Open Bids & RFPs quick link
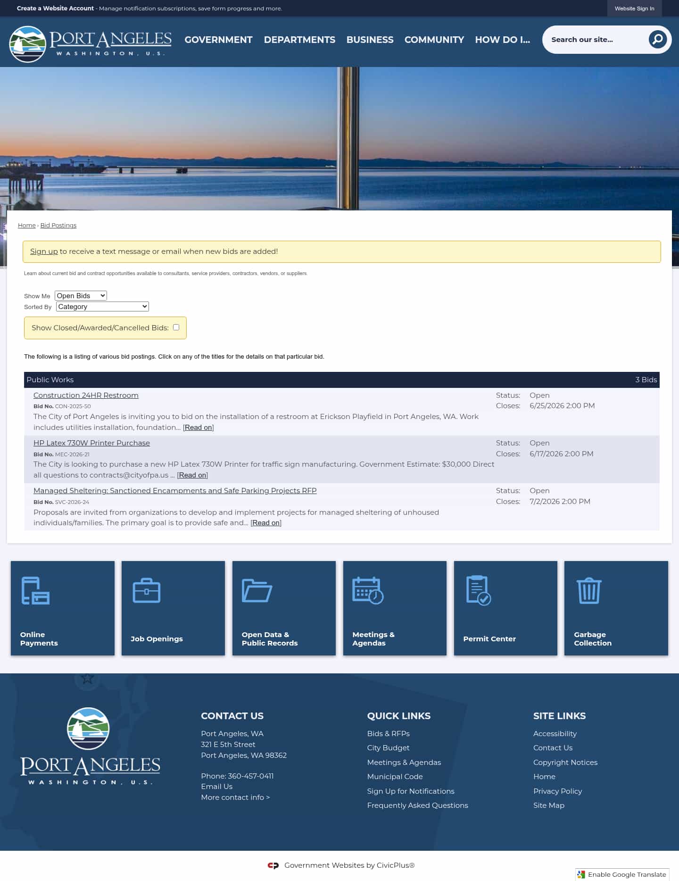679x881 pixels. pyautogui.click(x=389, y=734)
